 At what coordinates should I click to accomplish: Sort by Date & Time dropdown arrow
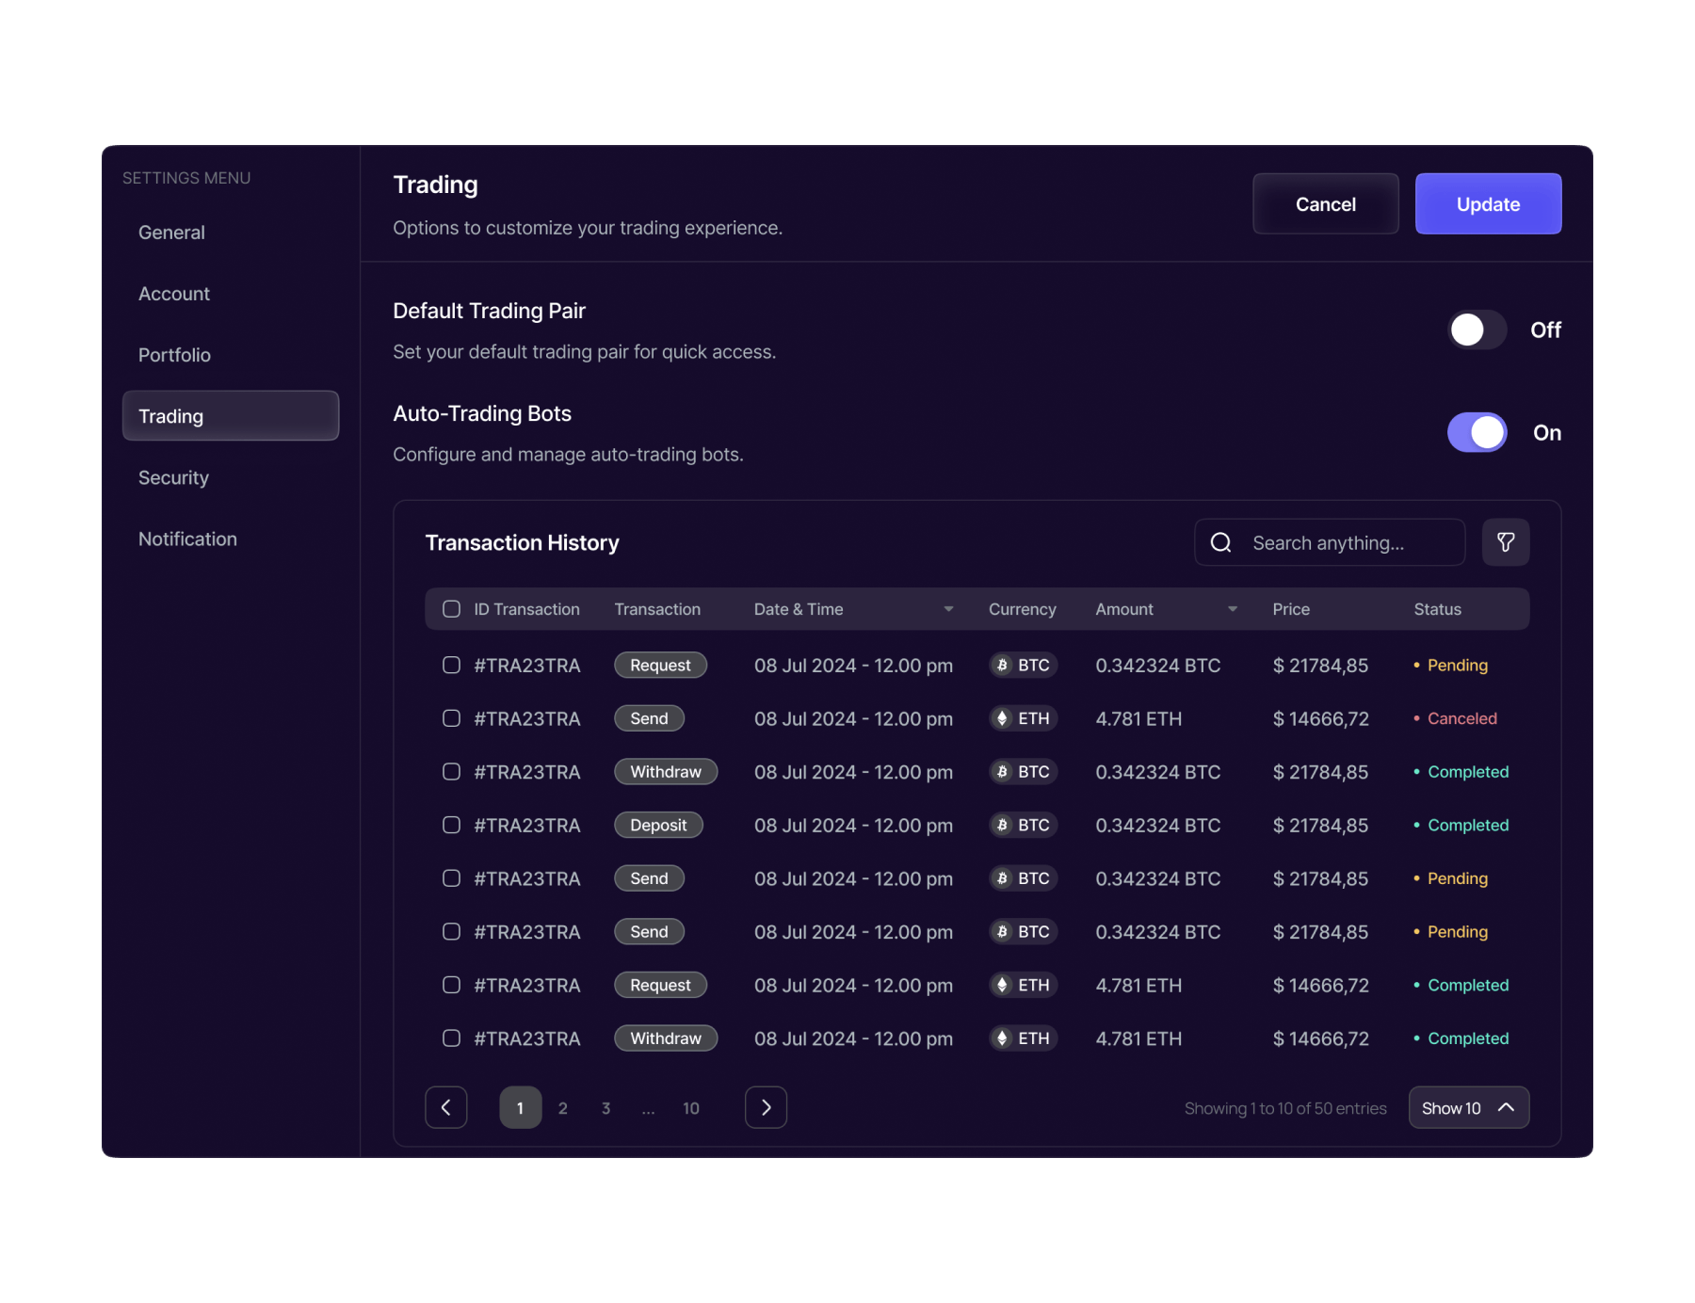pos(948,609)
